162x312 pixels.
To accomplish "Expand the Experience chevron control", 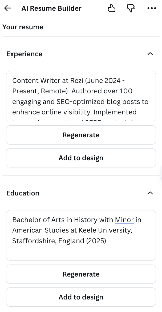I will 150,54.
